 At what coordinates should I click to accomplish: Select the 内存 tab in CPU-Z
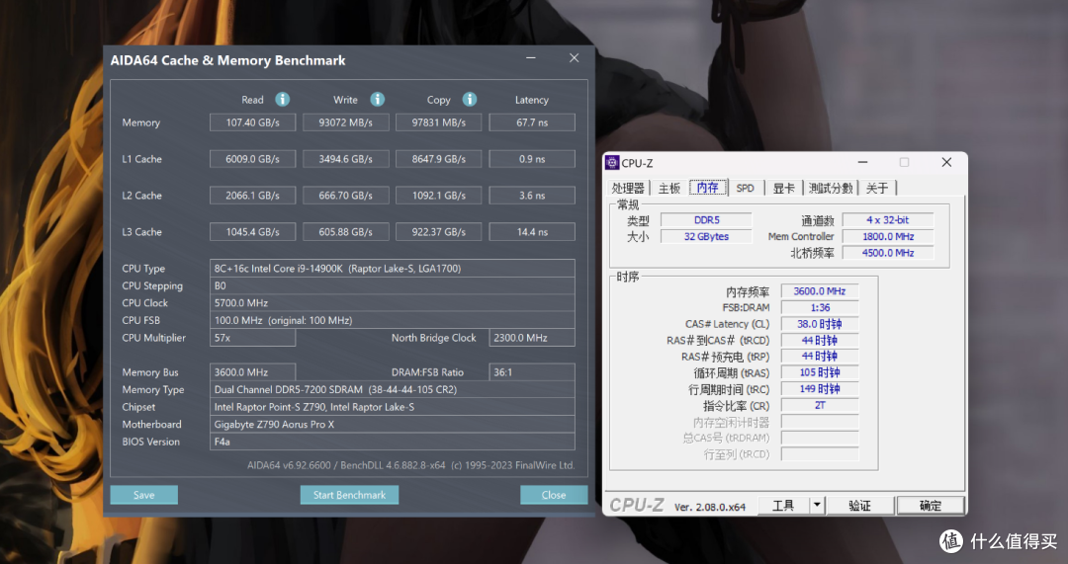click(708, 188)
